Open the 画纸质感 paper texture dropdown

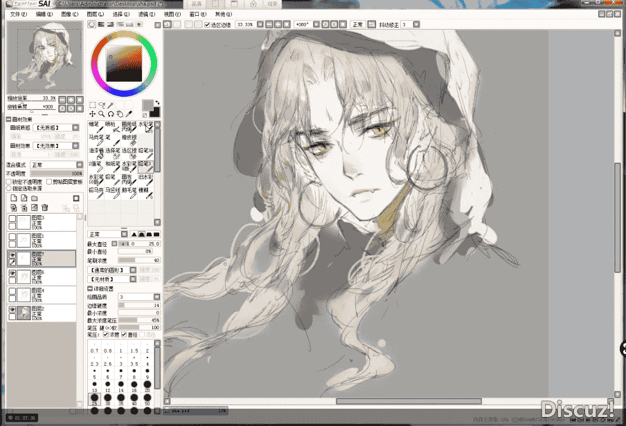point(75,128)
